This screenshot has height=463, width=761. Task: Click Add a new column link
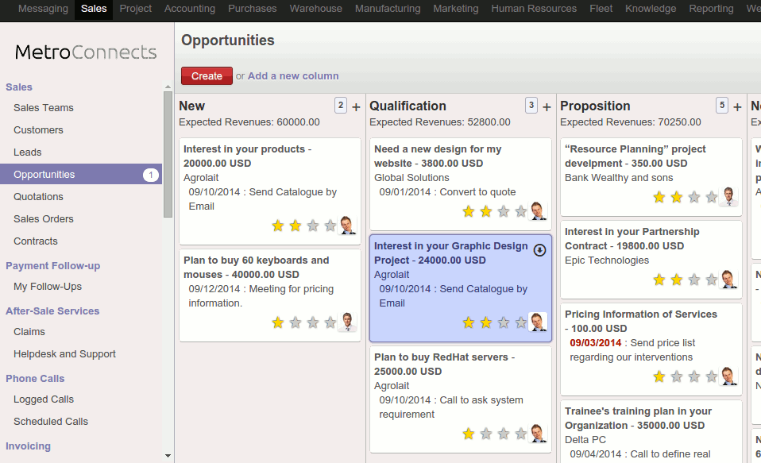tap(293, 76)
